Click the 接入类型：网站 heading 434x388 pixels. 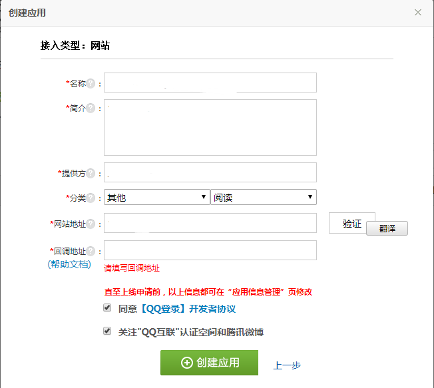(75, 45)
